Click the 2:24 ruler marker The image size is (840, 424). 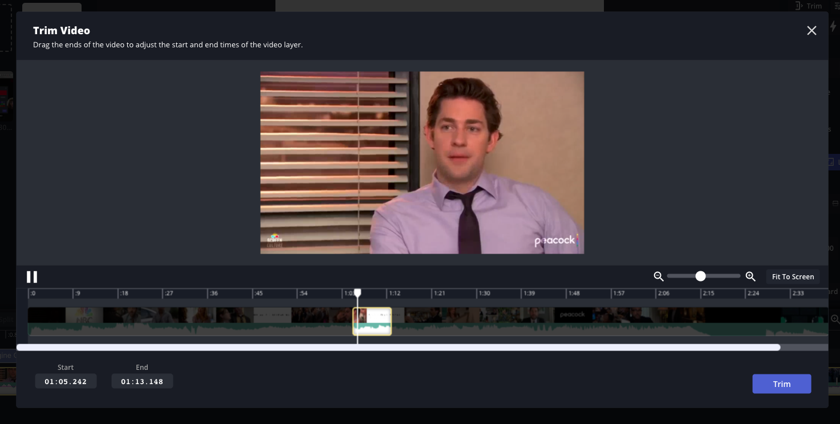tap(753, 293)
